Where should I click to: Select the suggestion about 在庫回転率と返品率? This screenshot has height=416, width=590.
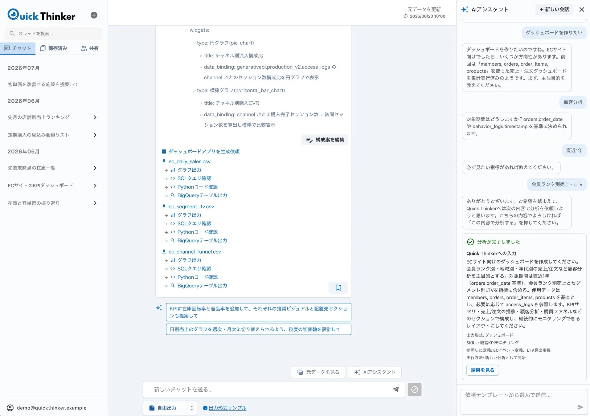pos(258,312)
